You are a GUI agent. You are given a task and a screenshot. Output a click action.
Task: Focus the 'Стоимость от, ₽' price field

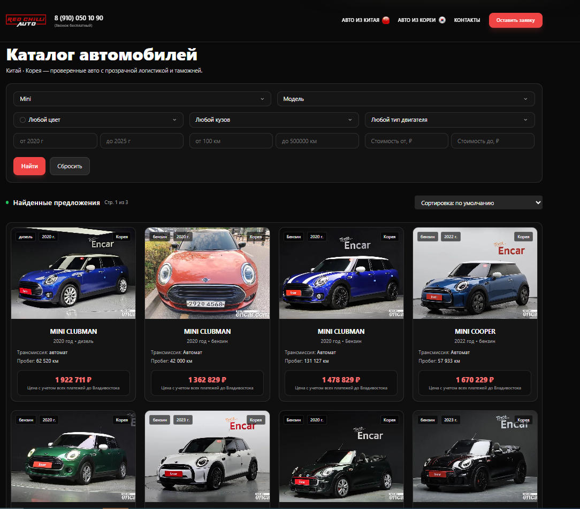pyautogui.click(x=407, y=141)
